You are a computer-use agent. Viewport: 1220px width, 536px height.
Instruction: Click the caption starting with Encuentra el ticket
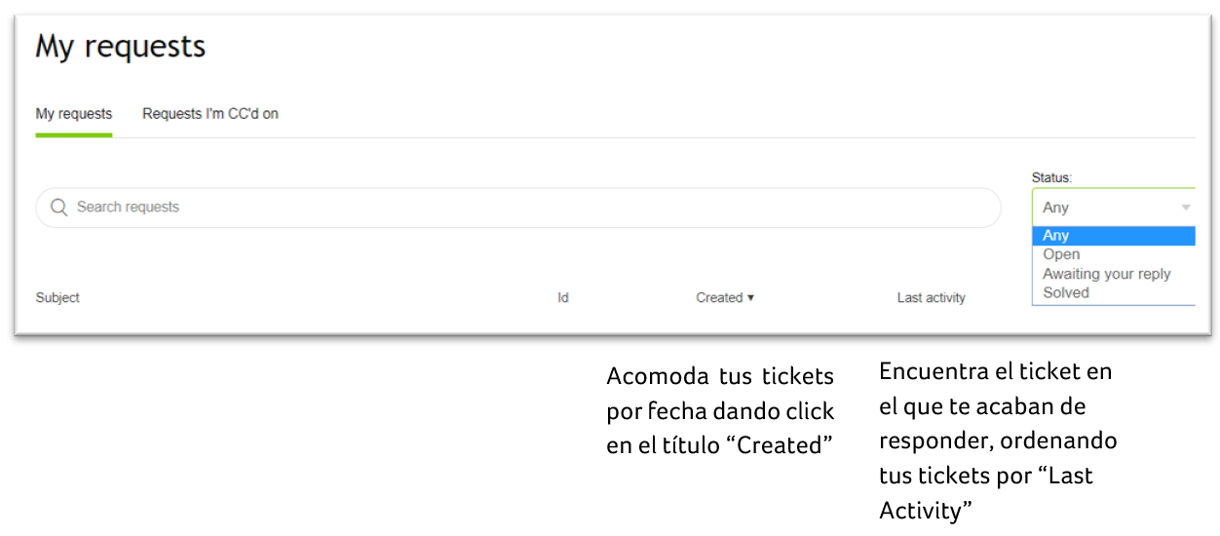[998, 440]
